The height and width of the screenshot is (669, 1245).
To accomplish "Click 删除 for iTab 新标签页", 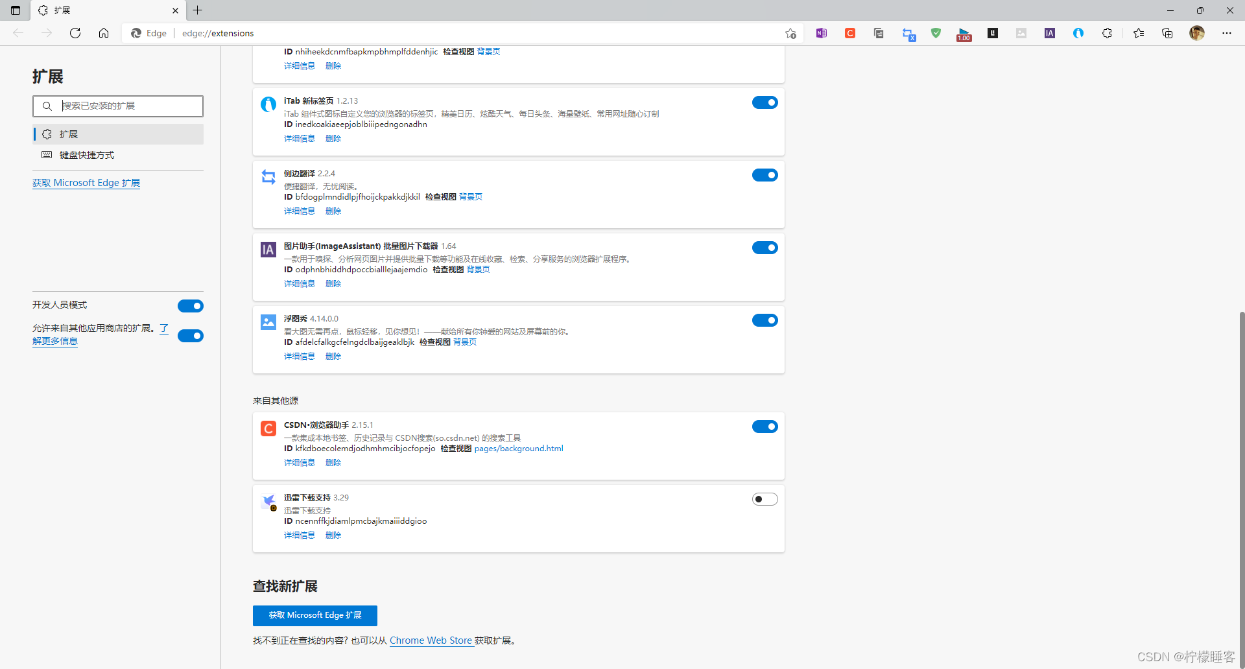I will pyautogui.click(x=333, y=139).
